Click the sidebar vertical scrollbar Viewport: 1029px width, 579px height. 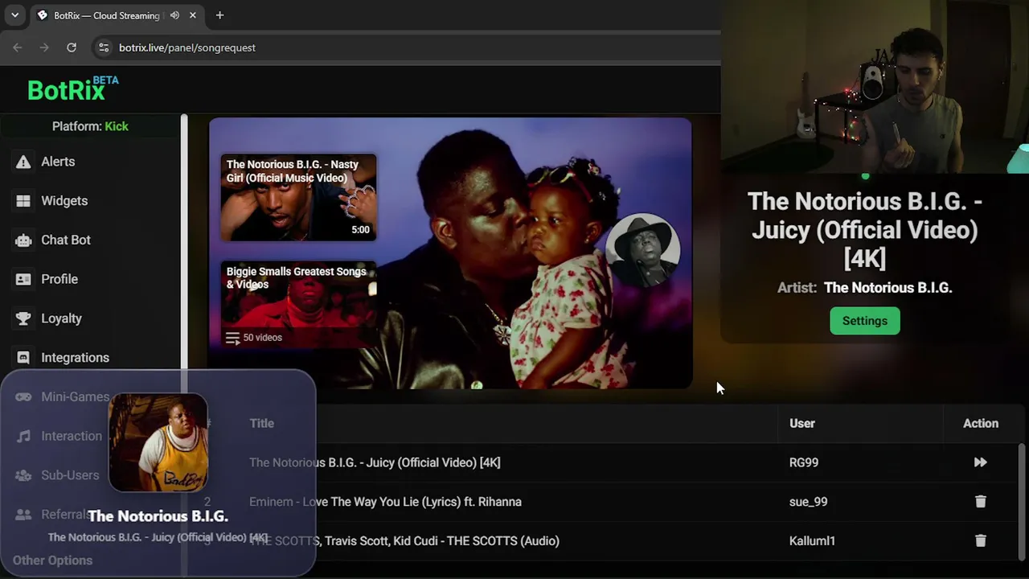coord(184,346)
